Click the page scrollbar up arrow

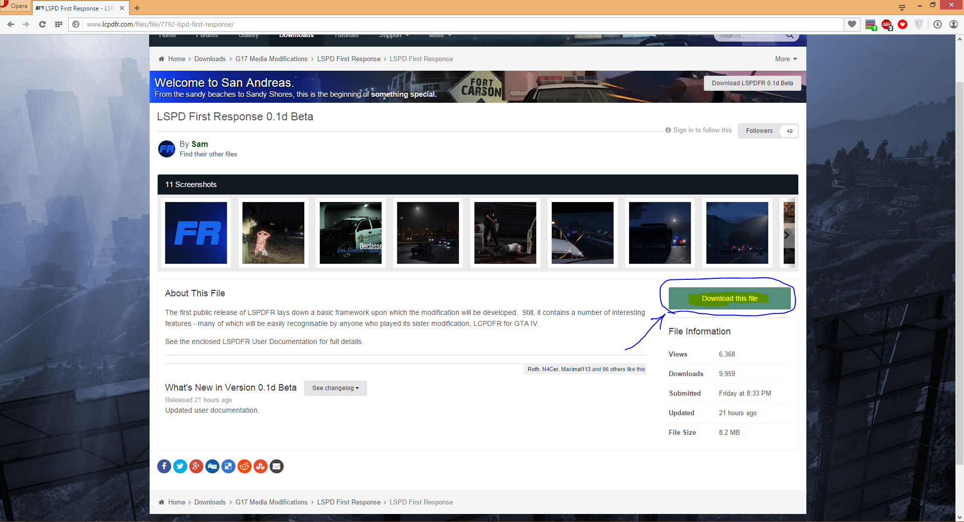point(959,39)
